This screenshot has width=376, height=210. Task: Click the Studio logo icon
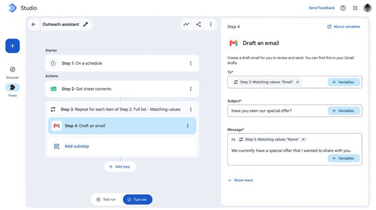point(12,8)
